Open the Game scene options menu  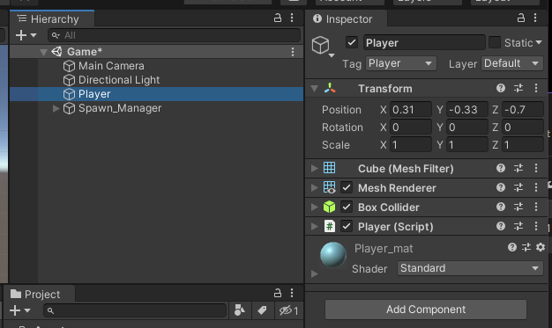coord(293,52)
